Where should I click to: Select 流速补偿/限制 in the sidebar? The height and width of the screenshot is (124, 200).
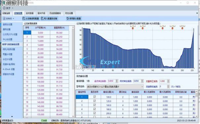(x=9, y=64)
